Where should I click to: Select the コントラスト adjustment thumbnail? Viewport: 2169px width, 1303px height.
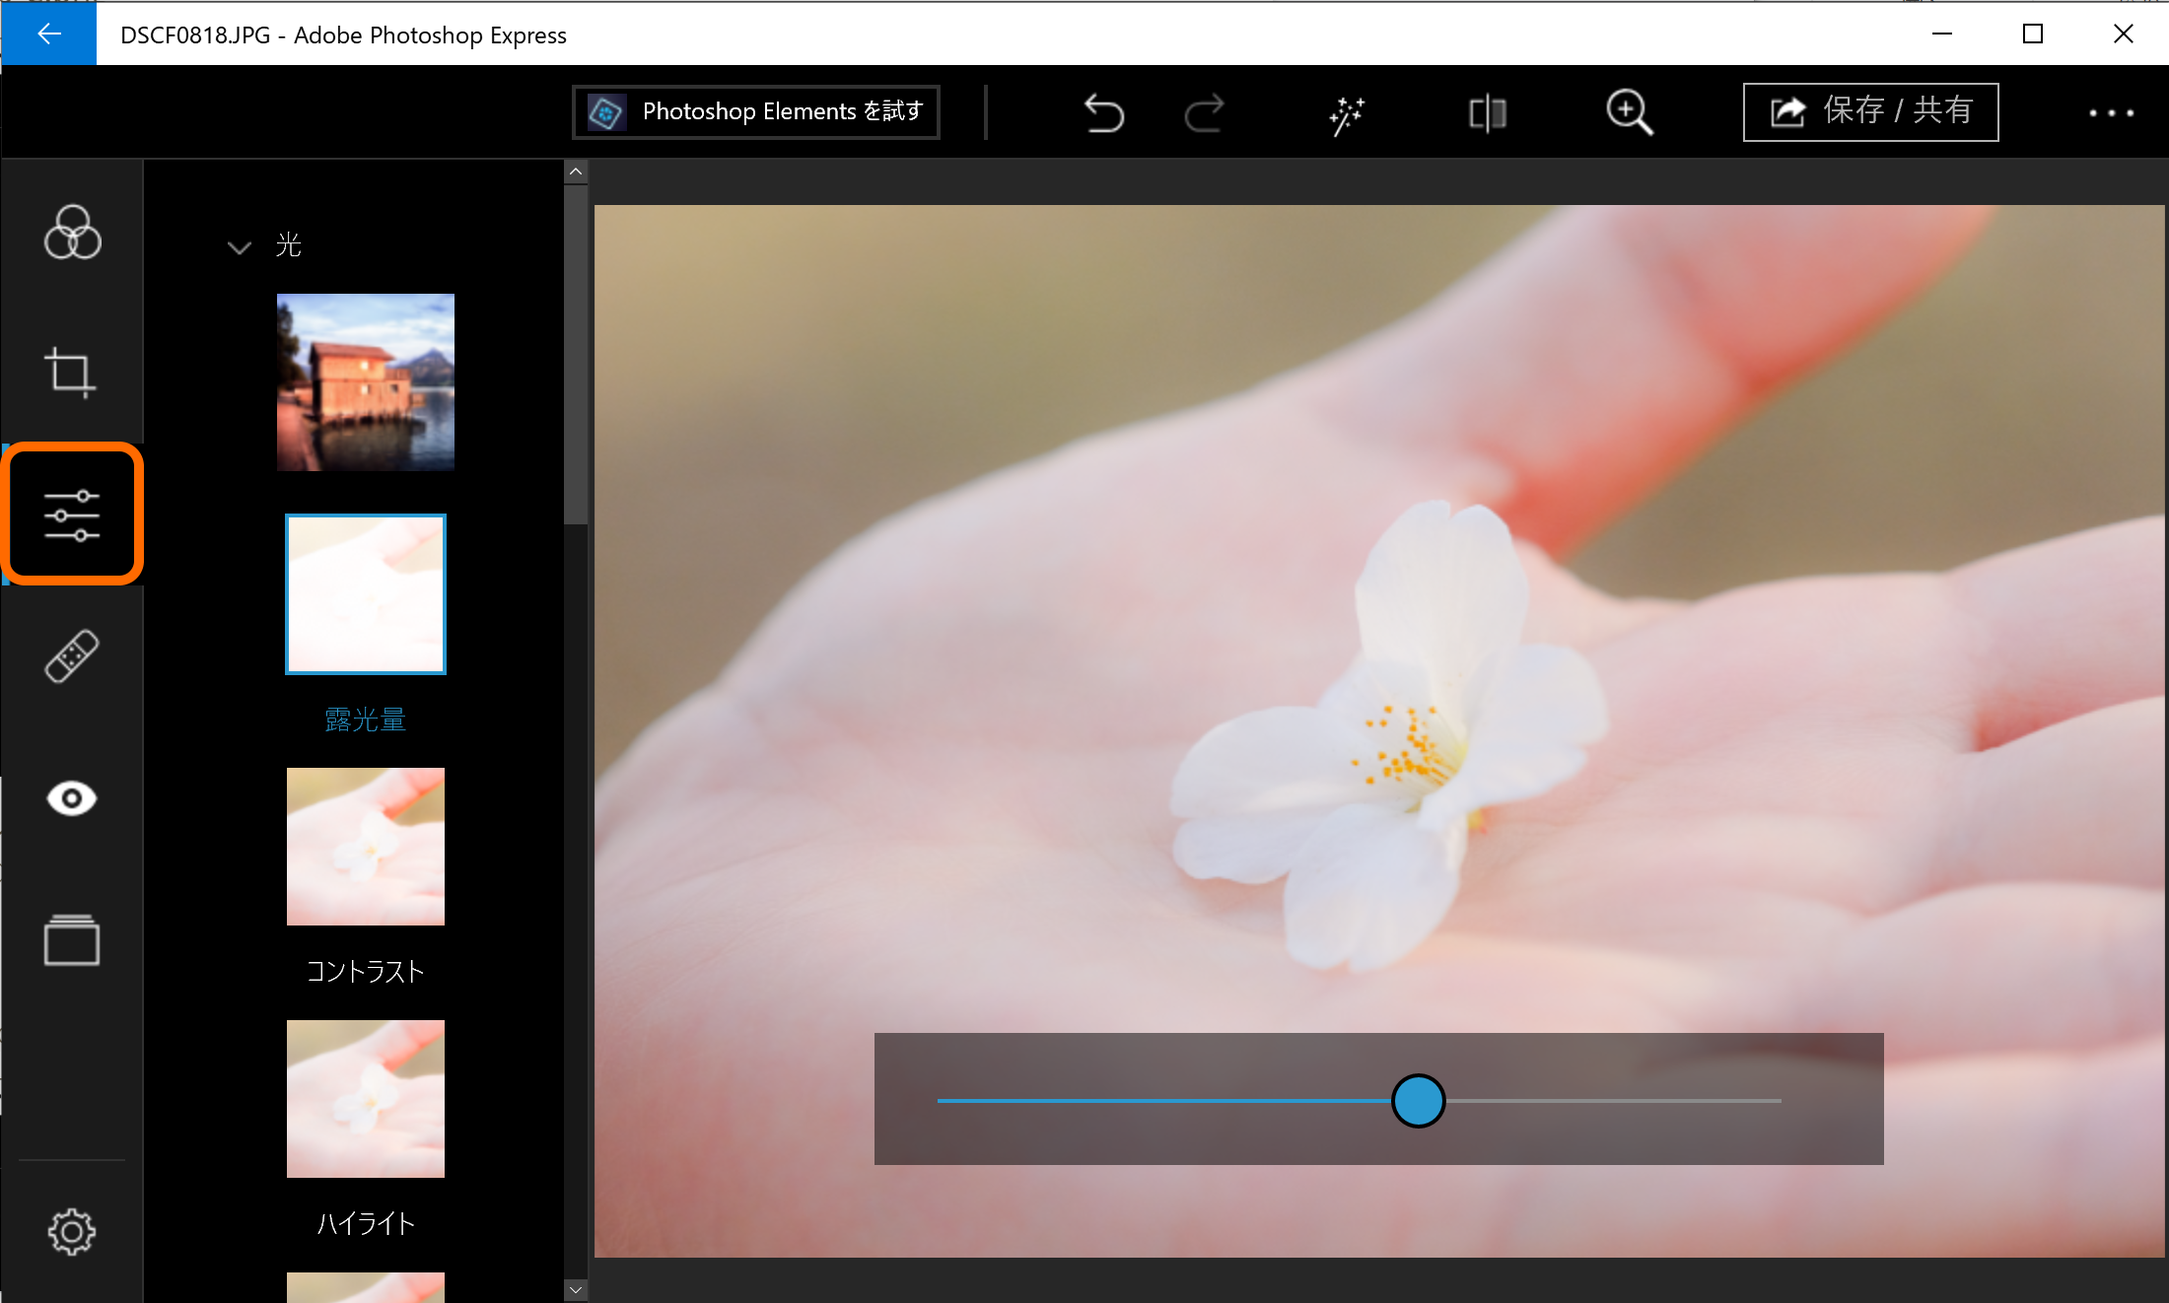coord(366,847)
